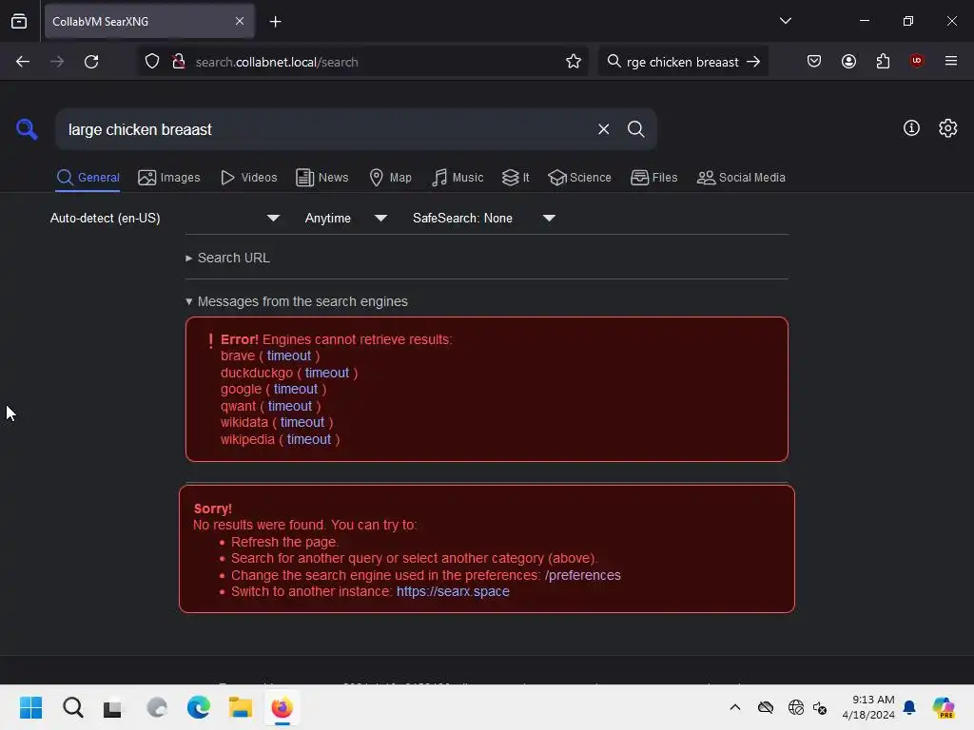The image size is (974, 730).
Task: Open Microsoft Edge from the taskbar
Action: click(x=199, y=707)
